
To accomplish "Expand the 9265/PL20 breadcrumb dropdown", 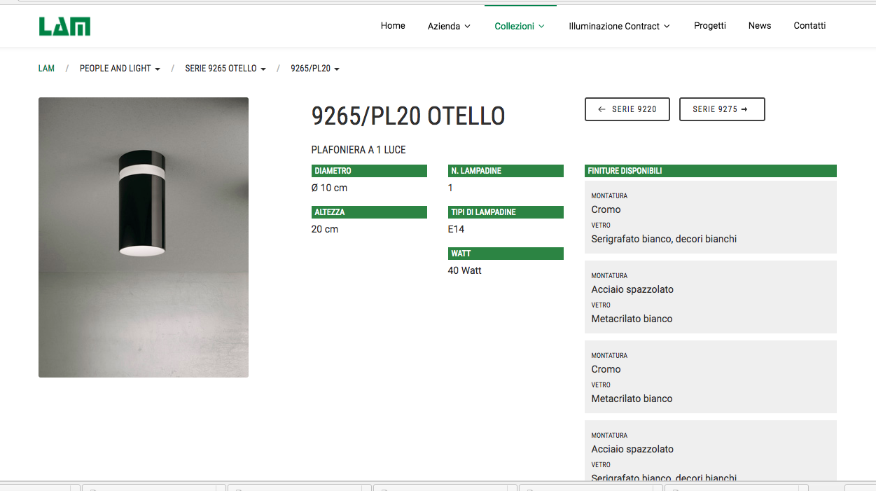I will pos(314,69).
